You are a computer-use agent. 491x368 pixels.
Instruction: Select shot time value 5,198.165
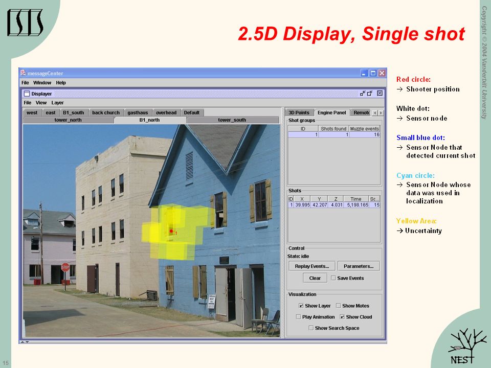[356, 204]
